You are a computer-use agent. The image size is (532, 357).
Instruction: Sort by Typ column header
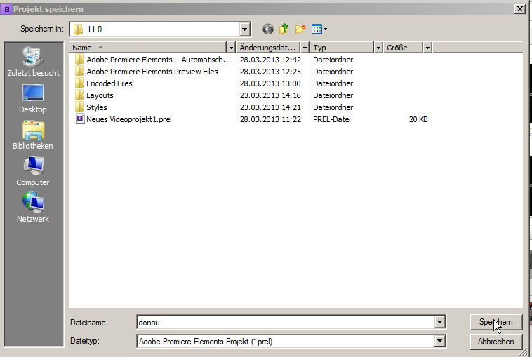(x=342, y=48)
